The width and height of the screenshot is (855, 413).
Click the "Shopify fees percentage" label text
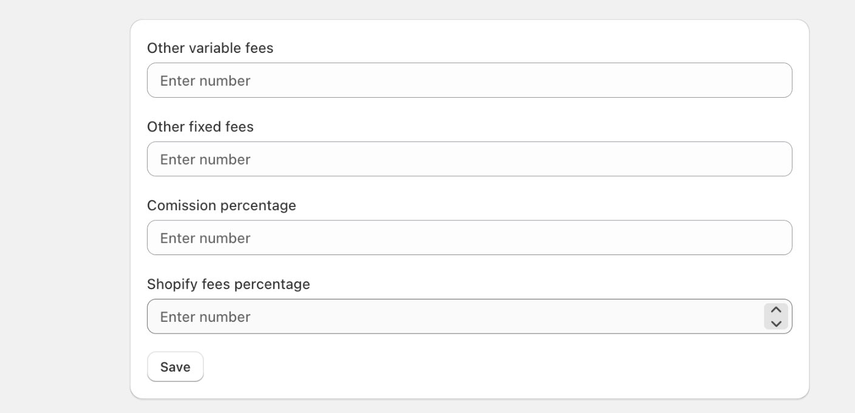228,284
